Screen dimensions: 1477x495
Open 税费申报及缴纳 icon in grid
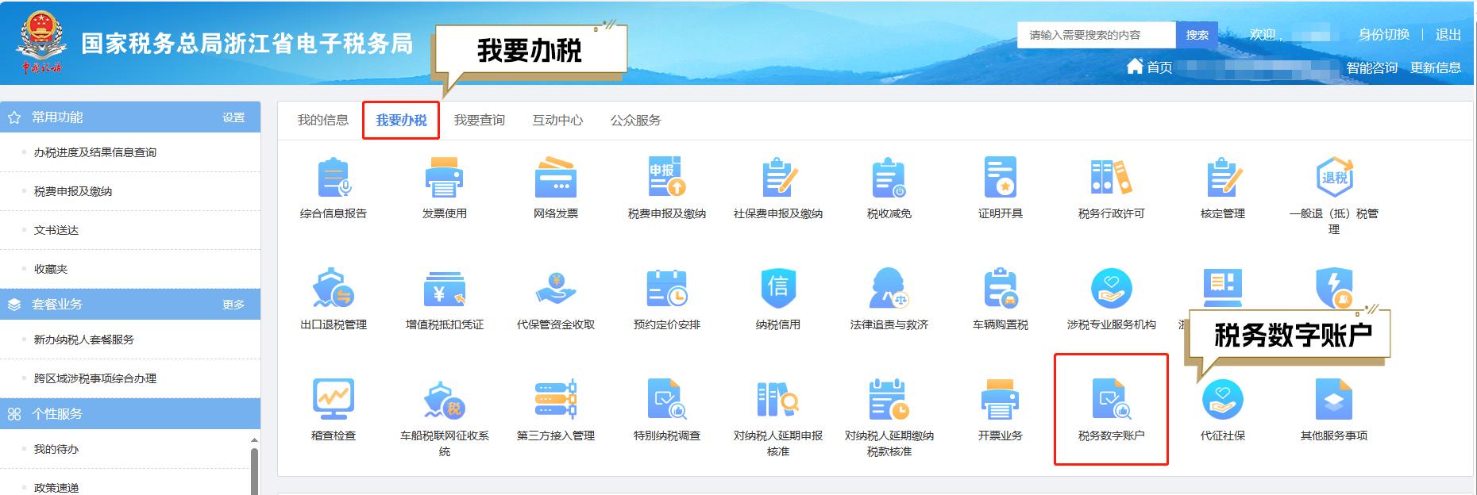coord(667,177)
